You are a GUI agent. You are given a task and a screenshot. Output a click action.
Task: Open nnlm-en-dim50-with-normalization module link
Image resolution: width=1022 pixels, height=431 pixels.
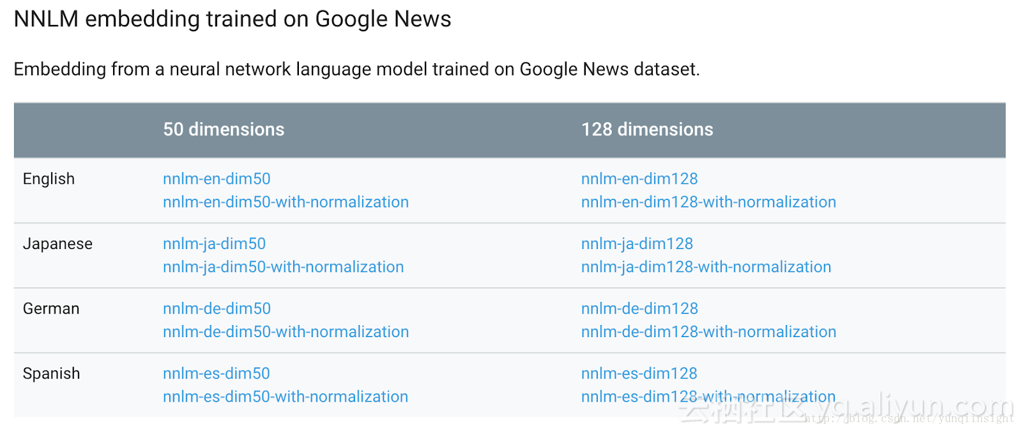point(286,202)
